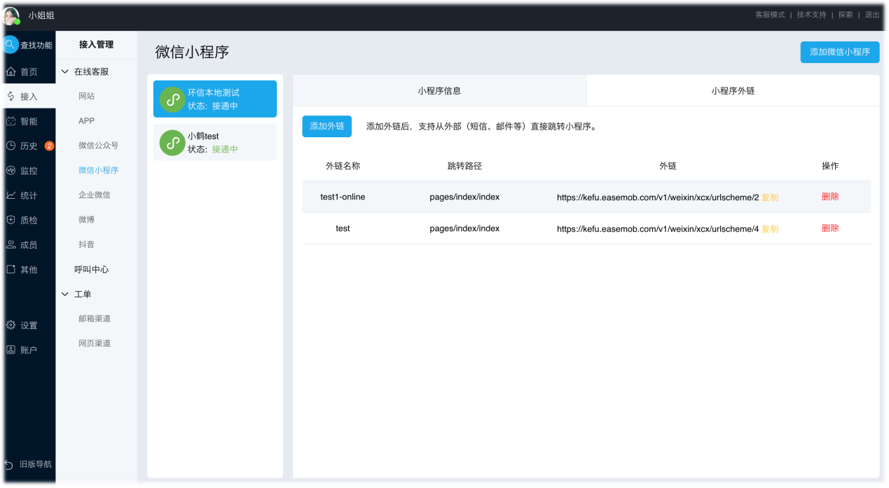Click 客服模式 in the top bar

(x=770, y=15)
